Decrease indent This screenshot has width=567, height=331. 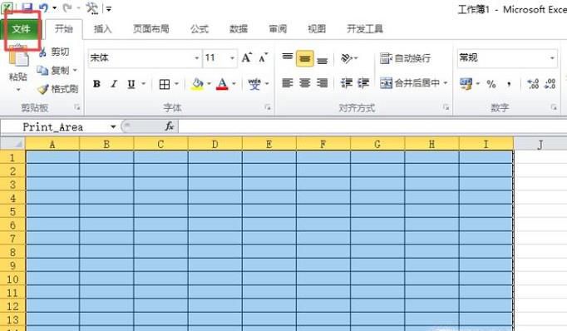point(346,83)
